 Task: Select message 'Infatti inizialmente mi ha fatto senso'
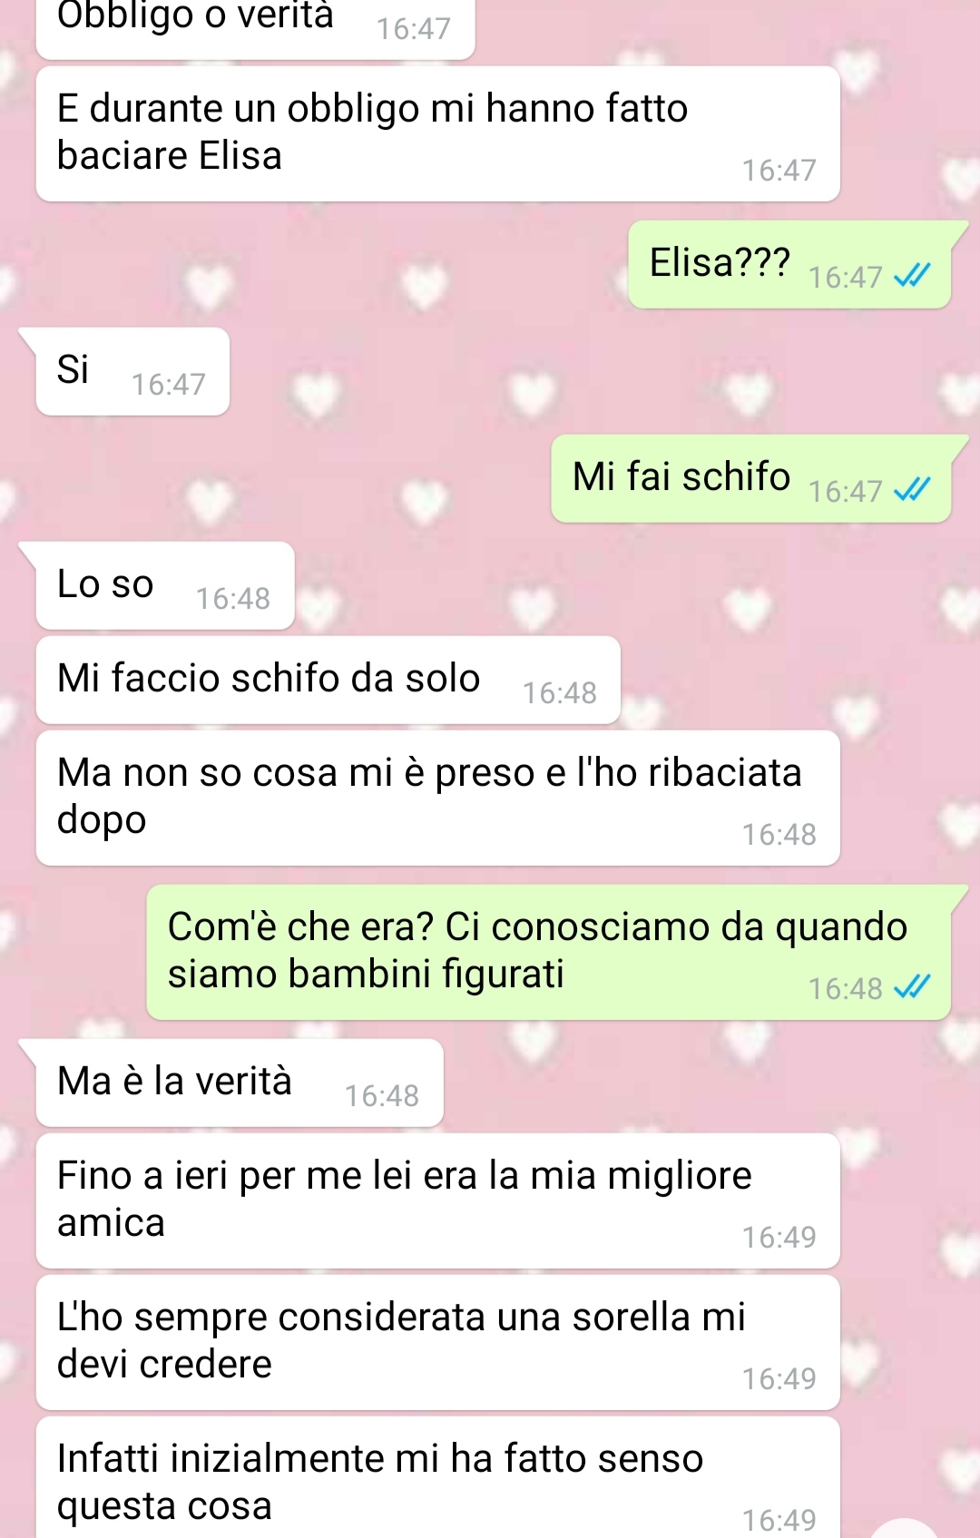(438, 1477)
